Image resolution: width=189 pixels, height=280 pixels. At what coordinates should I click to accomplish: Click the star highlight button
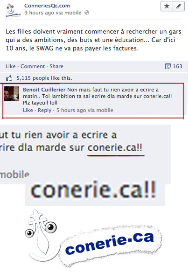tap(167, 6)
